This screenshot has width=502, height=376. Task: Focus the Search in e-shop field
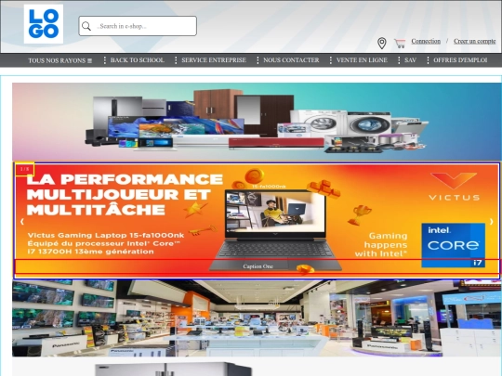click(x=138, y=26)
